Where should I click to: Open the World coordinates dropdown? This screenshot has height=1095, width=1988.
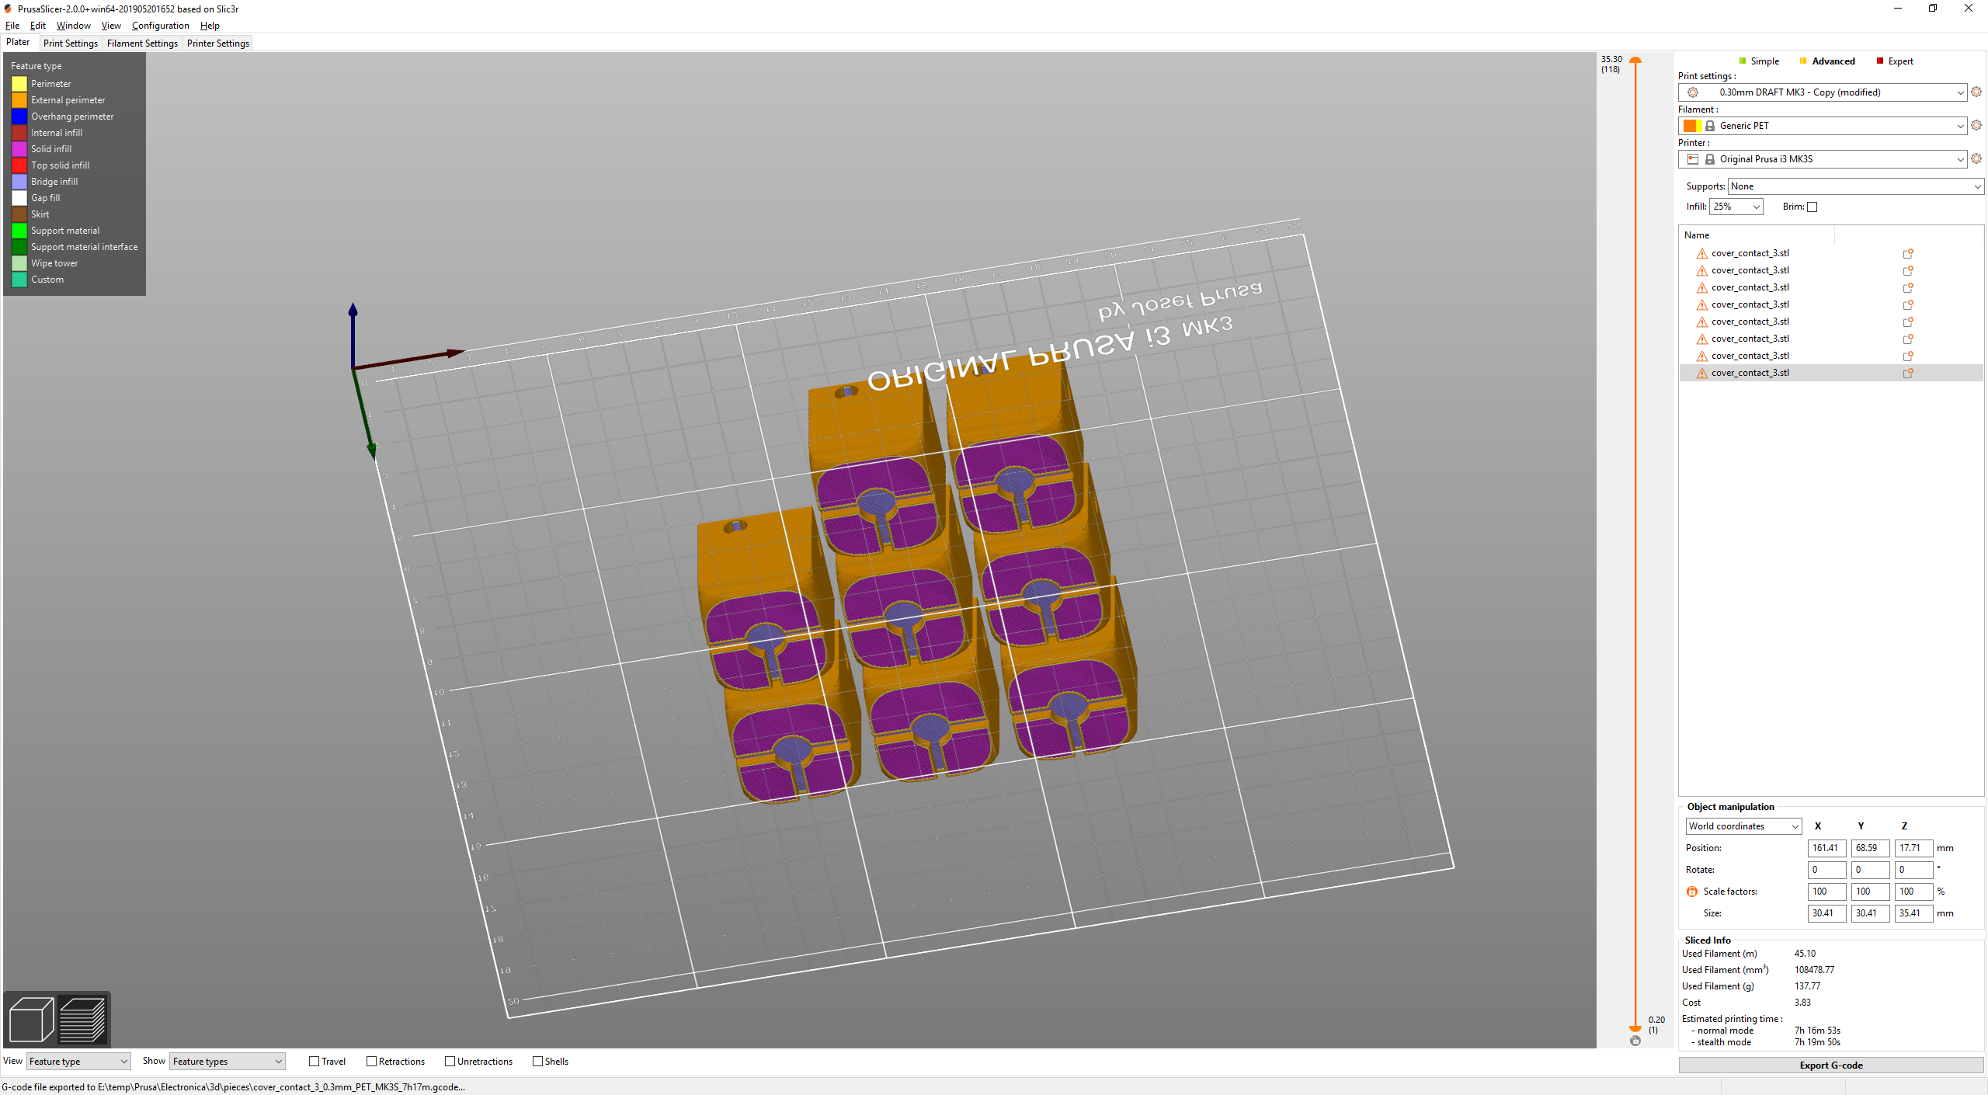(x=1743, y=826)
